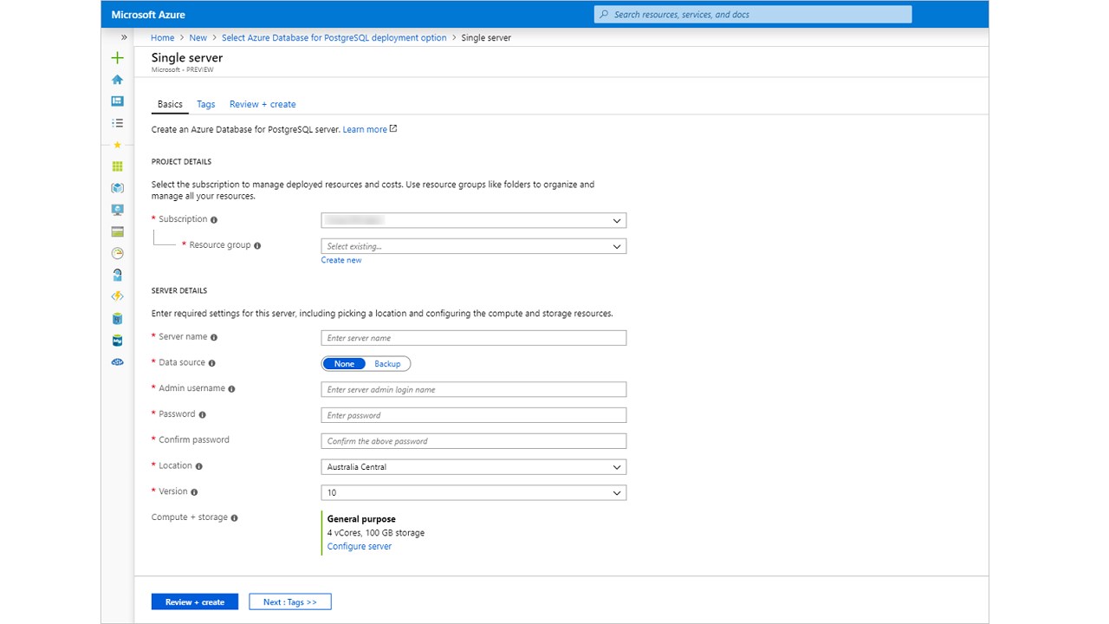Switch to the Tags tab
Image resolution: width=1109 pixels, height=624 pixels.
coord(206,104)
